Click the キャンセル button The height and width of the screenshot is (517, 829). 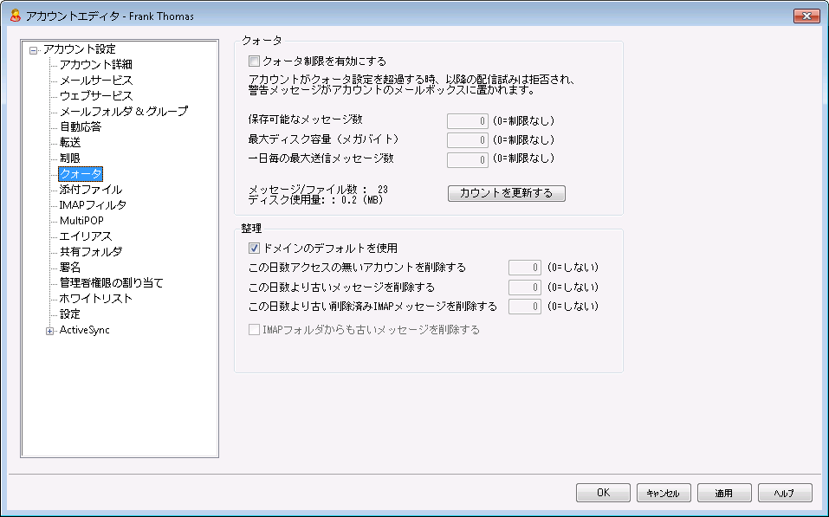[664, 493]
